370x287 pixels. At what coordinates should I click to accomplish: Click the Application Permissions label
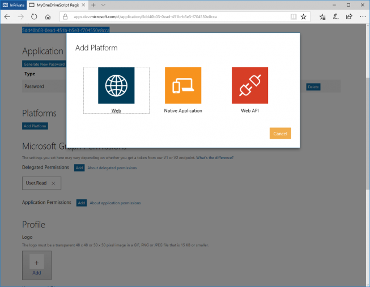[46, 202]
